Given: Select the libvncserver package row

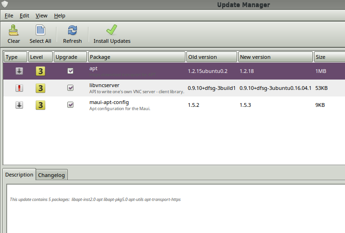Looking at the screenshot, I should pos(136,88).
